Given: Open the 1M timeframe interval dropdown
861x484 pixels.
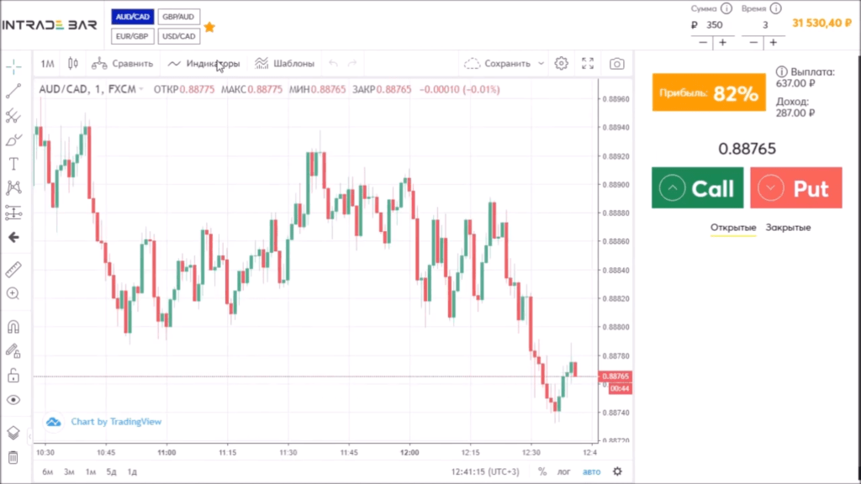Looking at the screenshot, I should point(47,63).
